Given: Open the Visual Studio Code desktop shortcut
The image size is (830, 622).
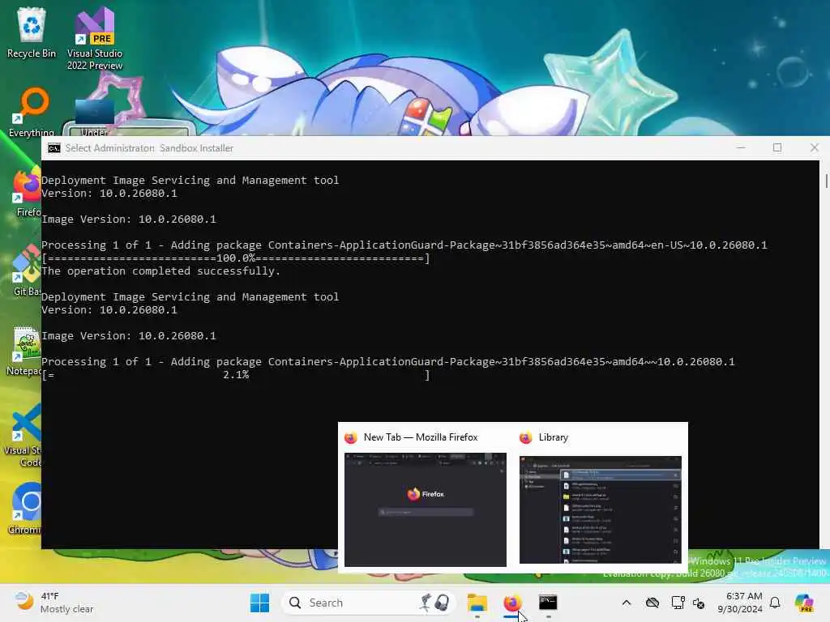Looking at the screenshot, I should [22, 435].
